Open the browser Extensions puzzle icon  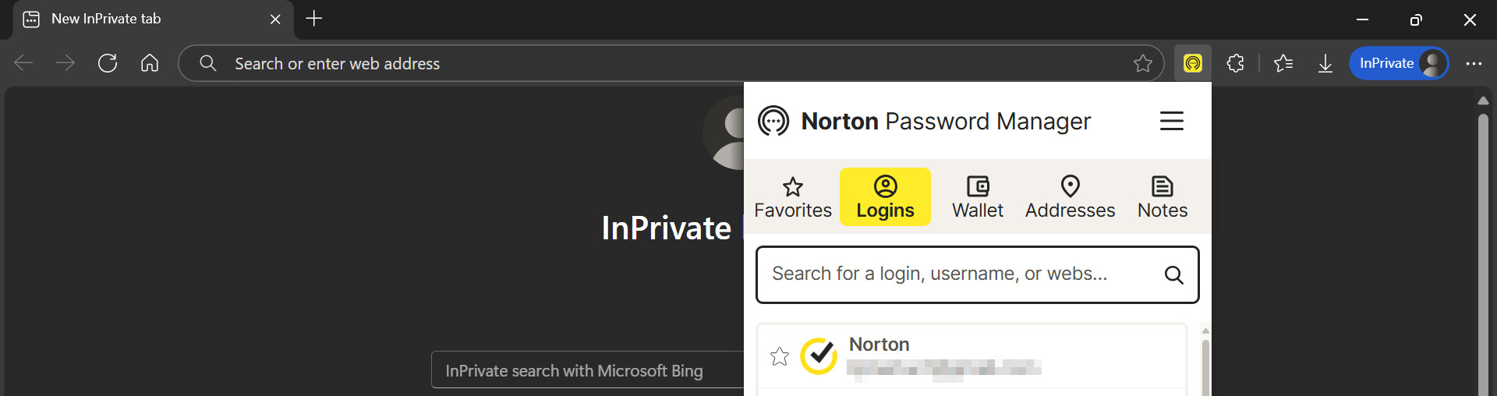coord(1235,63)
